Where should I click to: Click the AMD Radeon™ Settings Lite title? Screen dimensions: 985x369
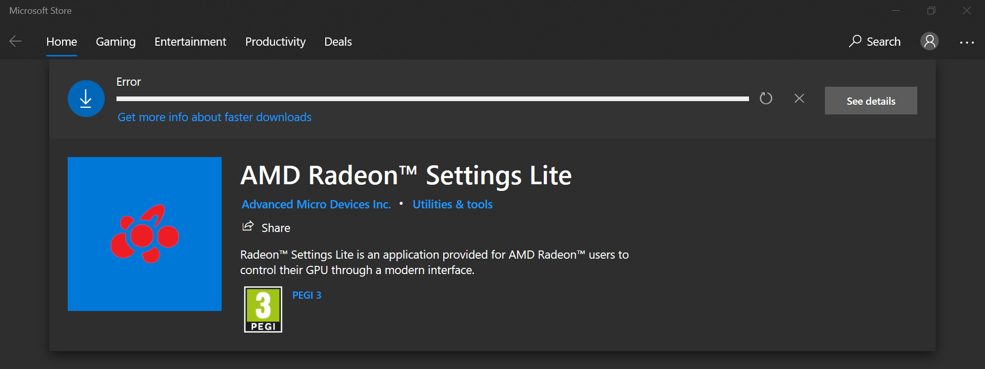406,176
